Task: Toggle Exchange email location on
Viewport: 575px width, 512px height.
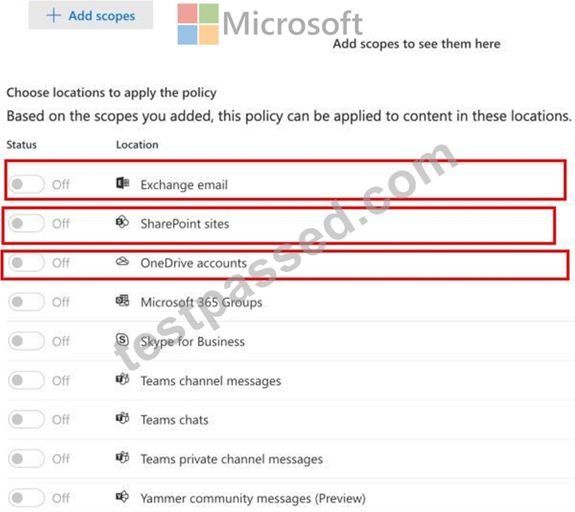Action: pyautogui.click(x=26, y=184)
